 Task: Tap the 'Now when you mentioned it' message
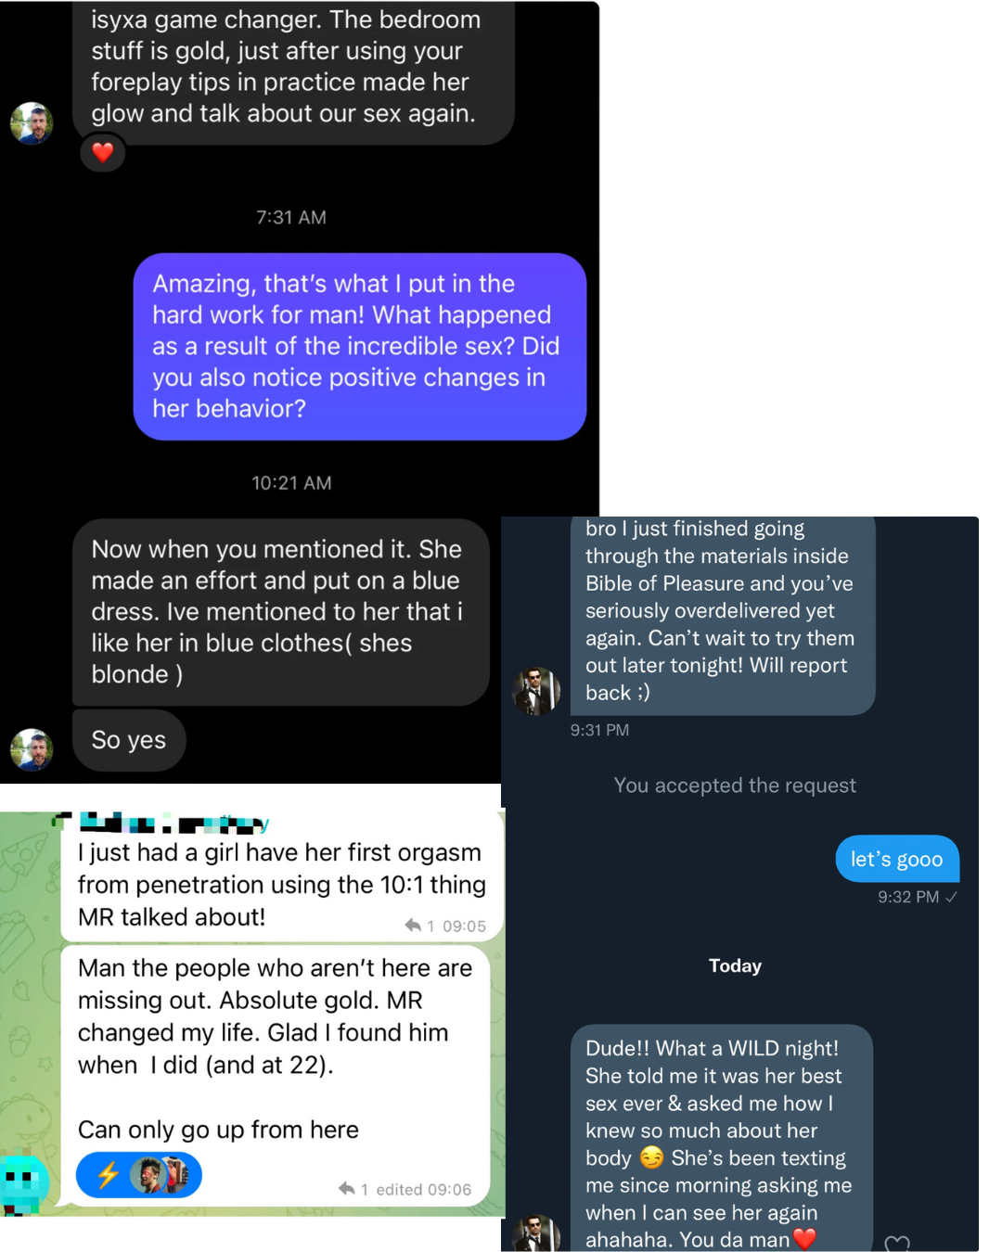pos(281,612)
